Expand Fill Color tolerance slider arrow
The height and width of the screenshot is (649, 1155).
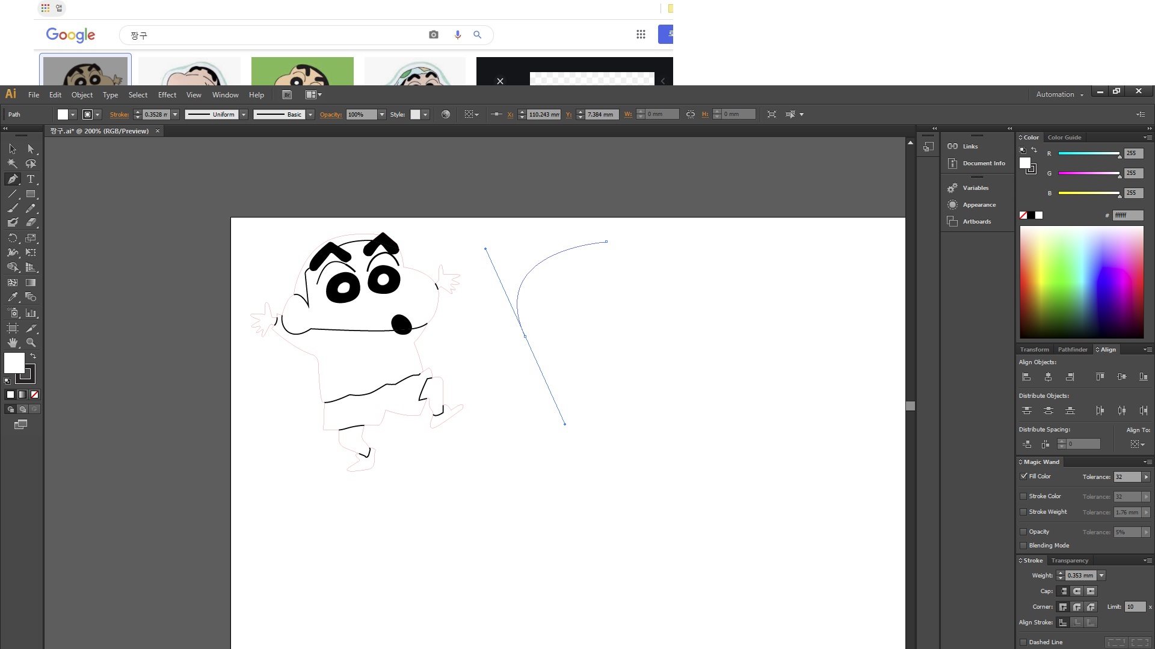tap(1146, 477)
